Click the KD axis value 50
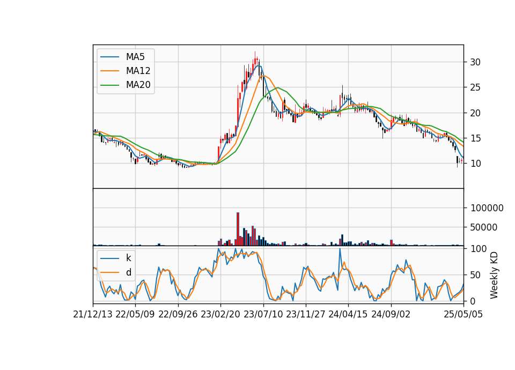The image size is (515, 370). tap(475, 275)
